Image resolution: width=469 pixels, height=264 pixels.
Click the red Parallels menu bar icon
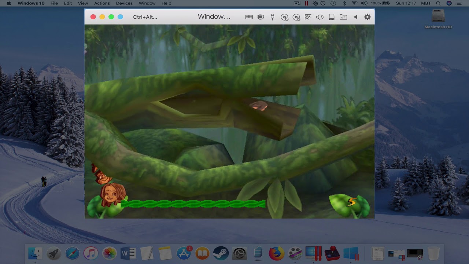click(x=306, y=3)
